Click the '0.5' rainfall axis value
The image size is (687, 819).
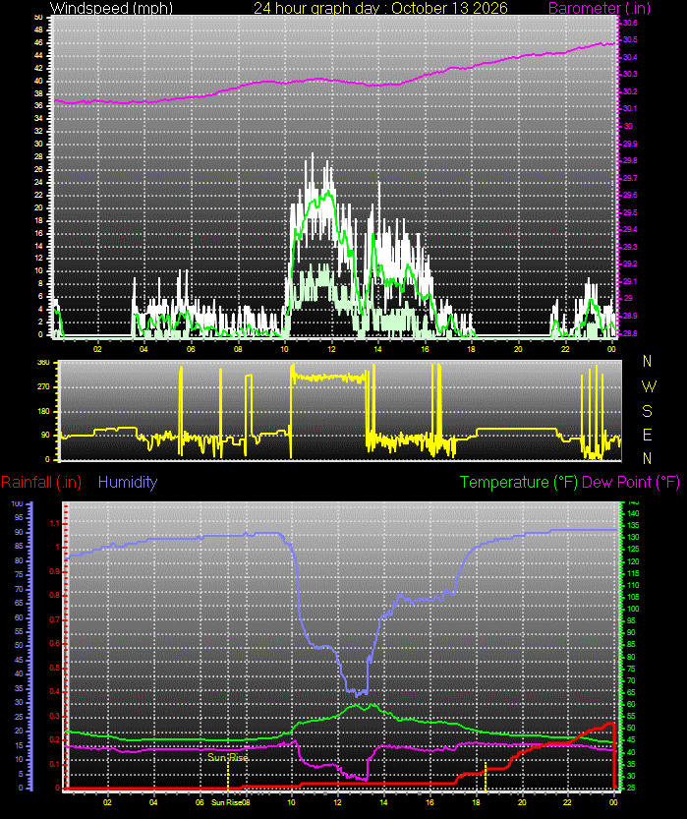click(x=54, y=668)
